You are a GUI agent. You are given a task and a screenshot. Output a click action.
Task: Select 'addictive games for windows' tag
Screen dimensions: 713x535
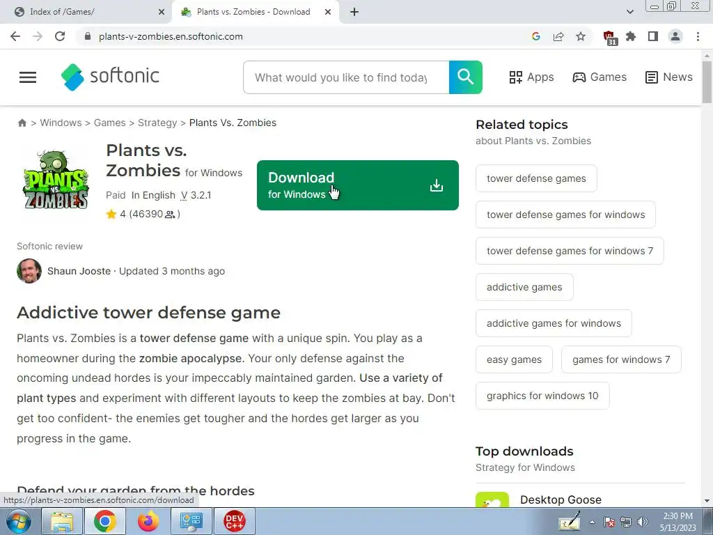coord(554,323)
